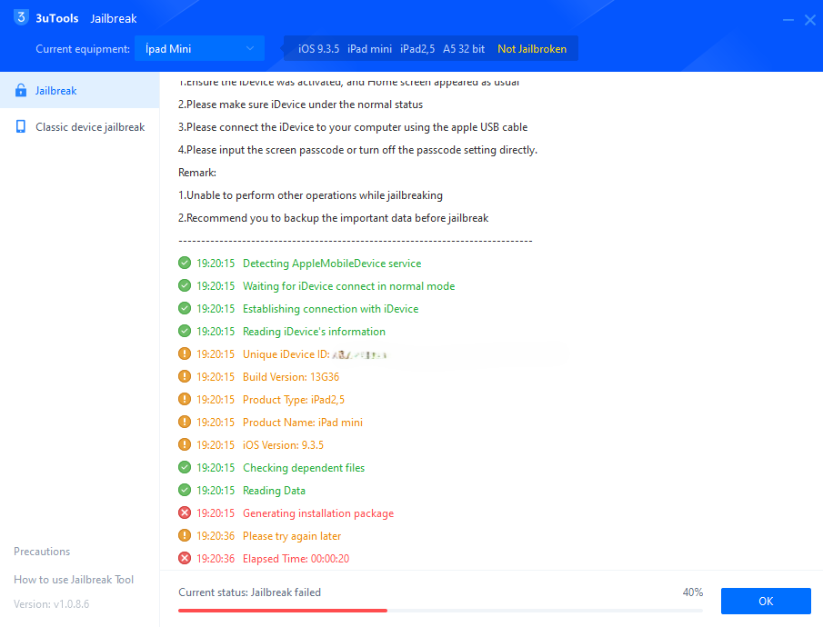823x627 pixels.
Task: Click the Checking dependent files log text
Action: pos(304,468)
